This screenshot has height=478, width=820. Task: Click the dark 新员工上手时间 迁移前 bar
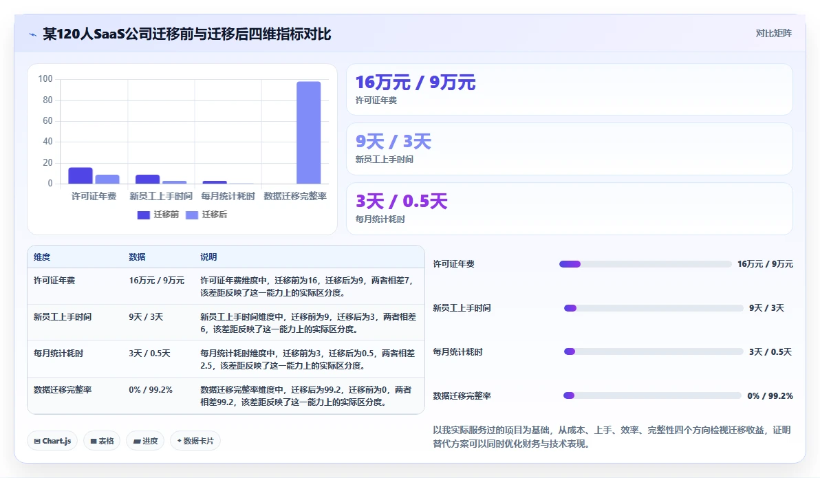pos(147,180)
